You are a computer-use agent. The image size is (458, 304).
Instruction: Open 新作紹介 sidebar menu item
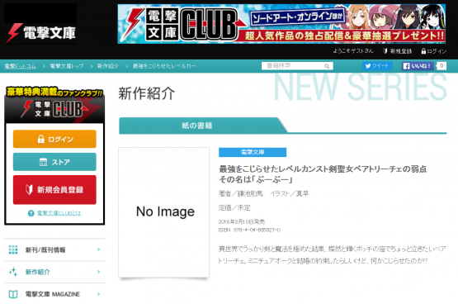click(54, 272)
